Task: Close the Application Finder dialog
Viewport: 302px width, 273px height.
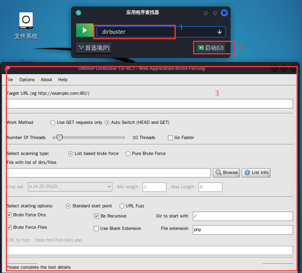Action: click(224, 13)
